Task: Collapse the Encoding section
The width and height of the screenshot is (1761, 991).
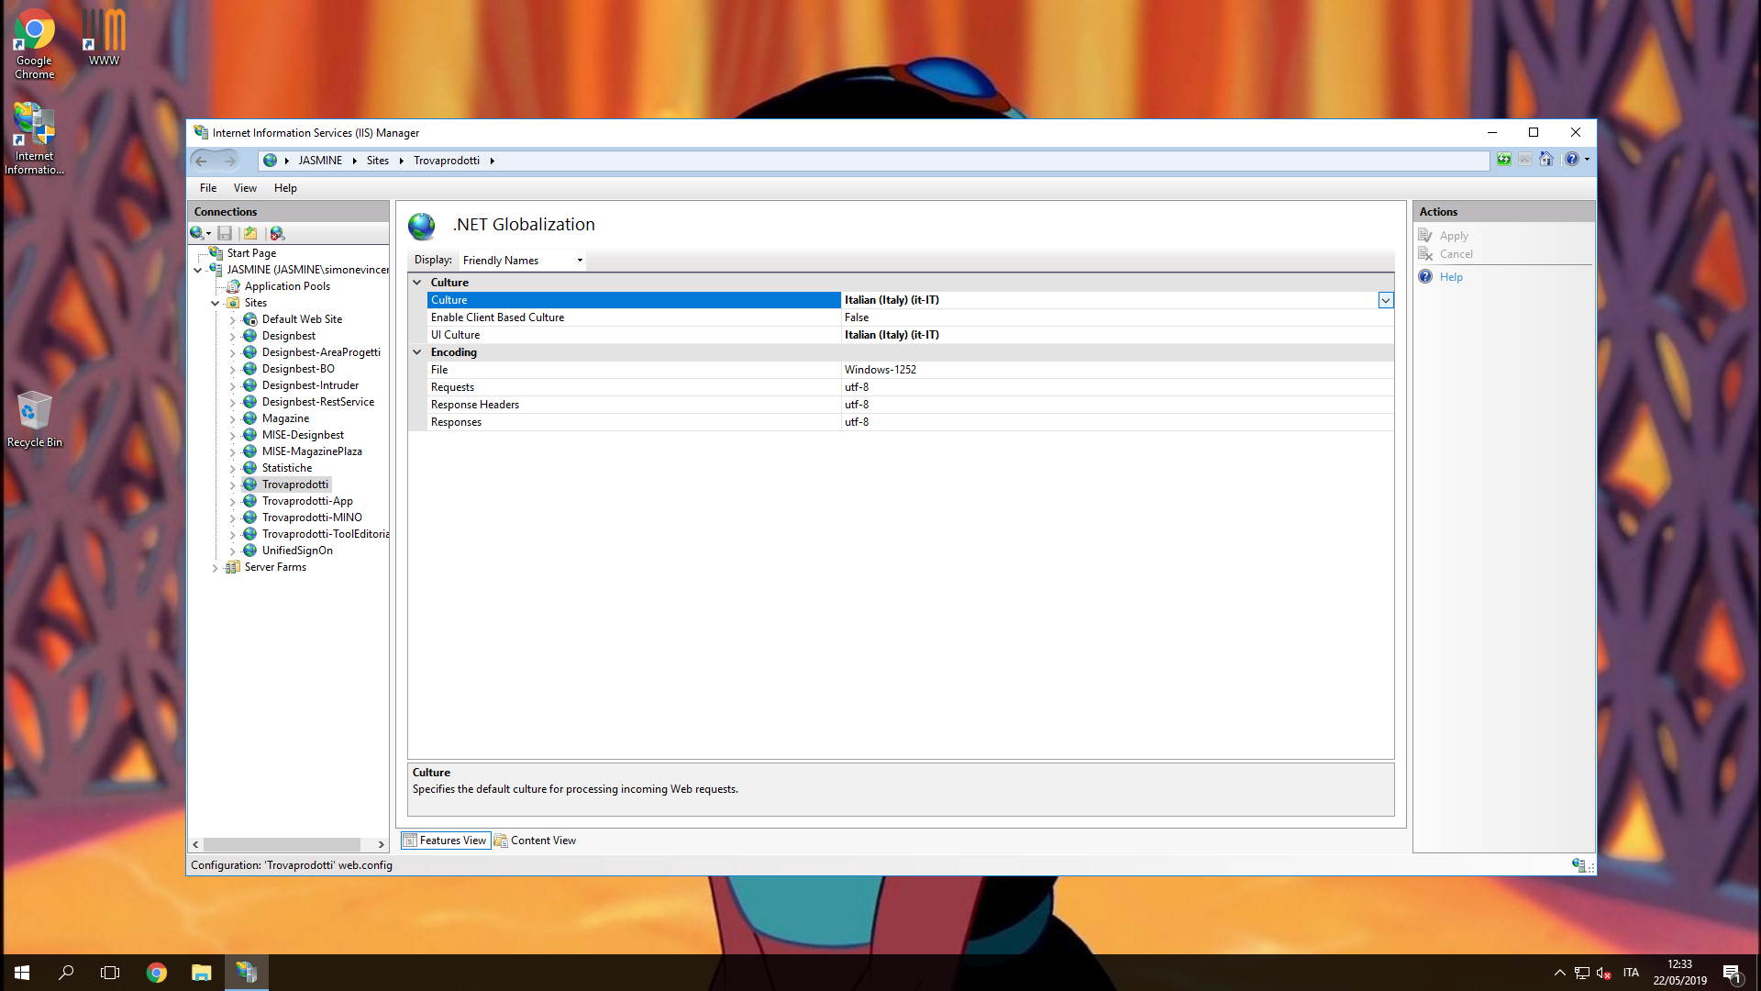Action: tap(417, 352)
